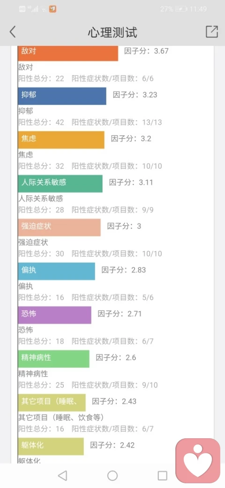Tap the peach 强迫症状 bar
The width and height of the screenshot is (225, 488).
[60, 227]
